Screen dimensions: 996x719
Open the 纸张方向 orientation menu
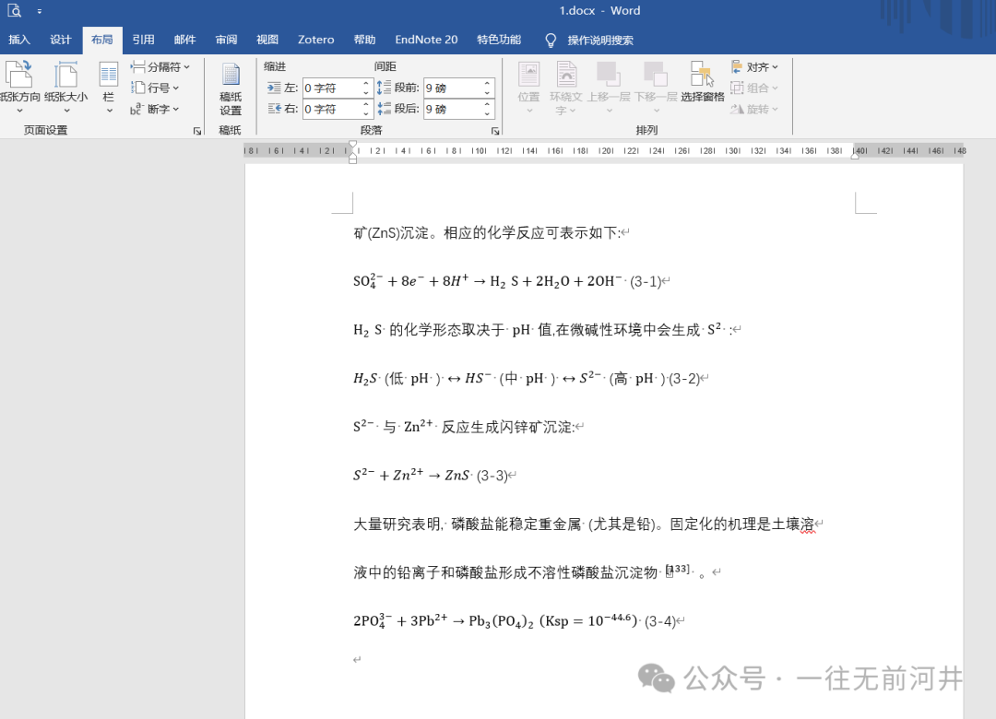[18, 88]
